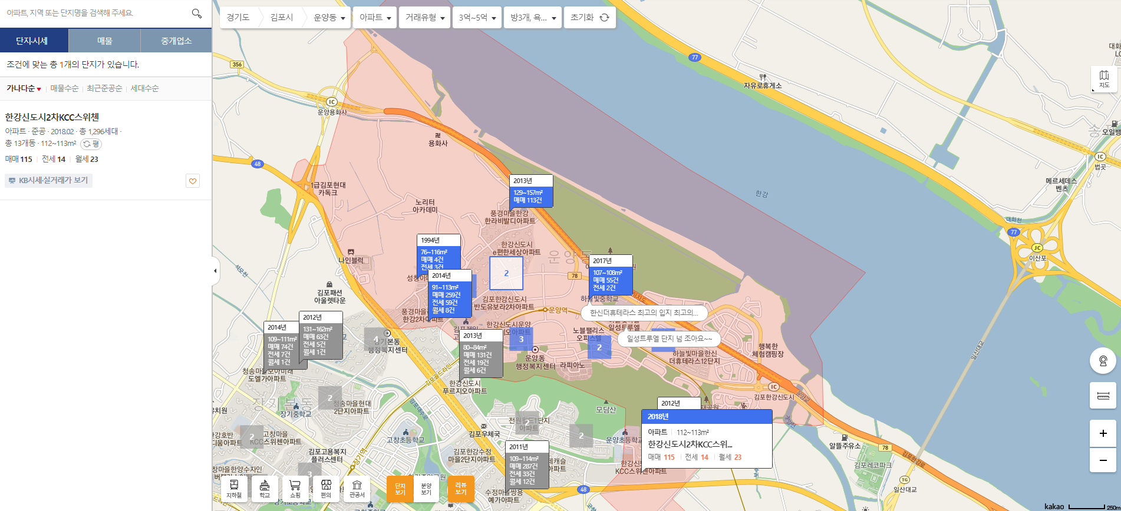Click the 2014년 91~113㎡ map marker
This screenshot has width=1121, height=511.
(x=450, y=293)
